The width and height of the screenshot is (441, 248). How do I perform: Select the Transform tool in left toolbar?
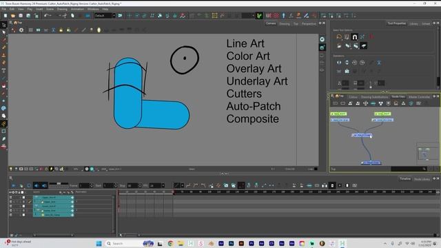tap(3, 25)
